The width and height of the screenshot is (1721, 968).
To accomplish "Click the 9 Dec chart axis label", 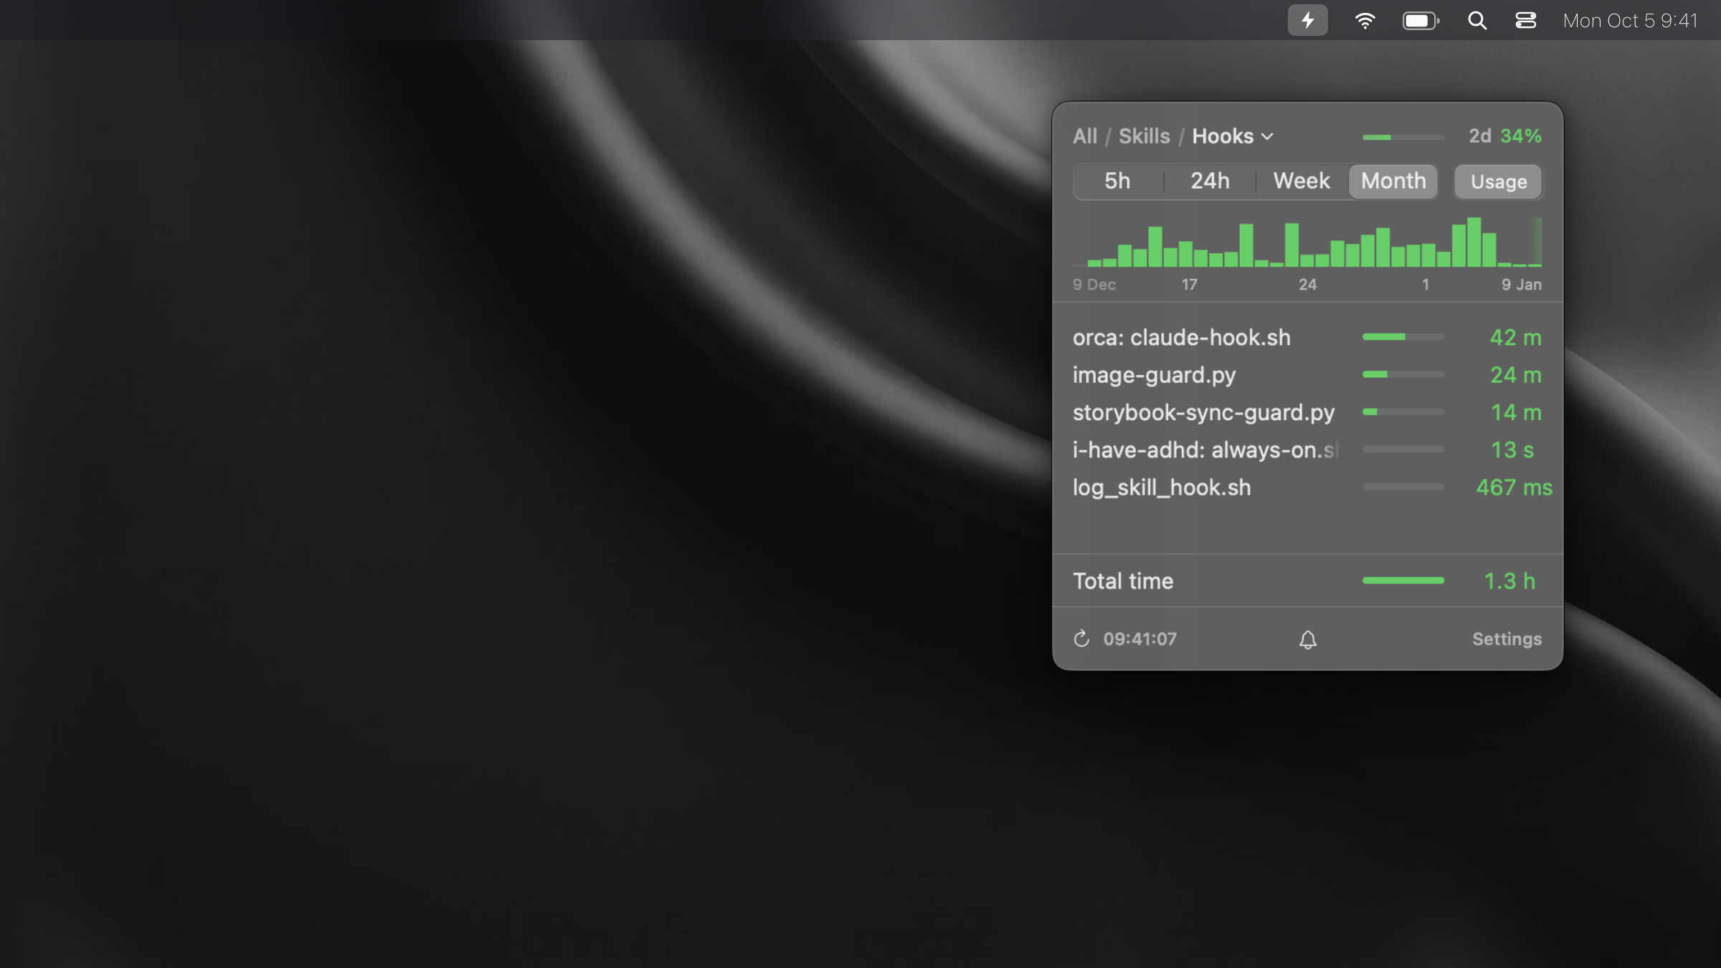I will (1094, 284).
